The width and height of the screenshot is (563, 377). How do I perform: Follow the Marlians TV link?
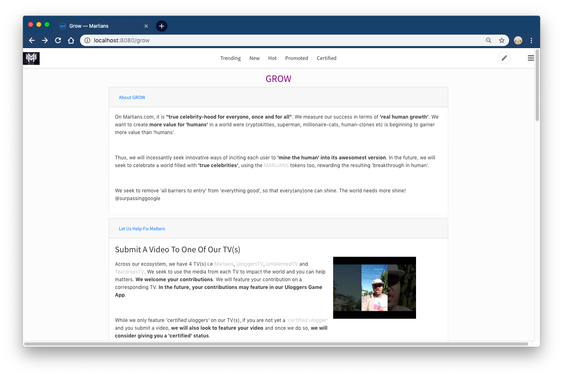click(224, 264)
